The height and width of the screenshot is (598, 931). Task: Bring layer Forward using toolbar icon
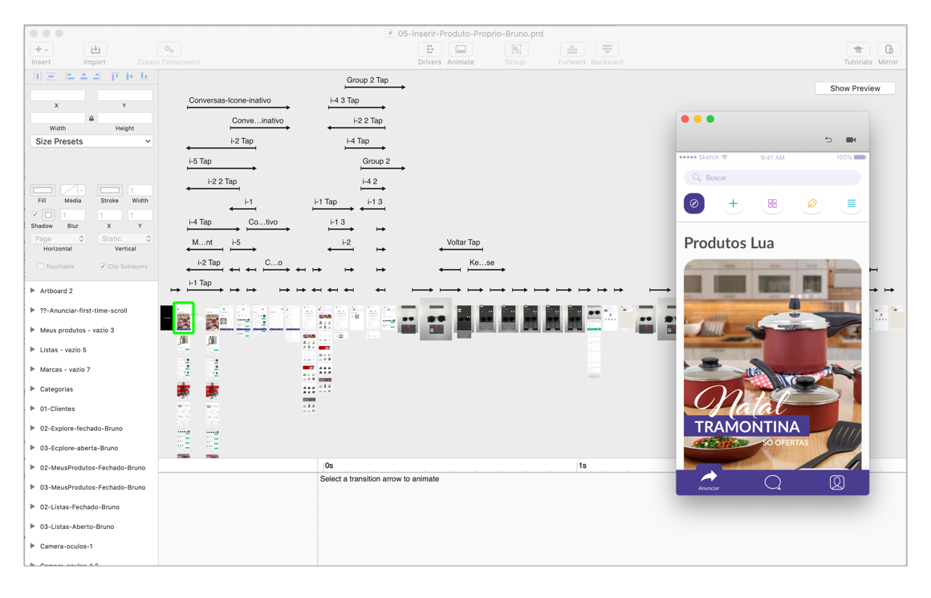click(571, 49)
